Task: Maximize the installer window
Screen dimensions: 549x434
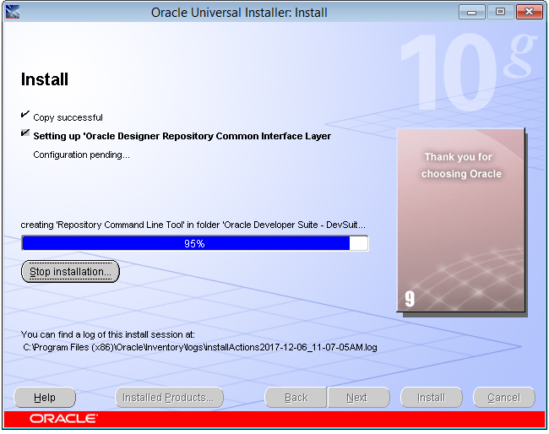Action: [x=500, y=13]
